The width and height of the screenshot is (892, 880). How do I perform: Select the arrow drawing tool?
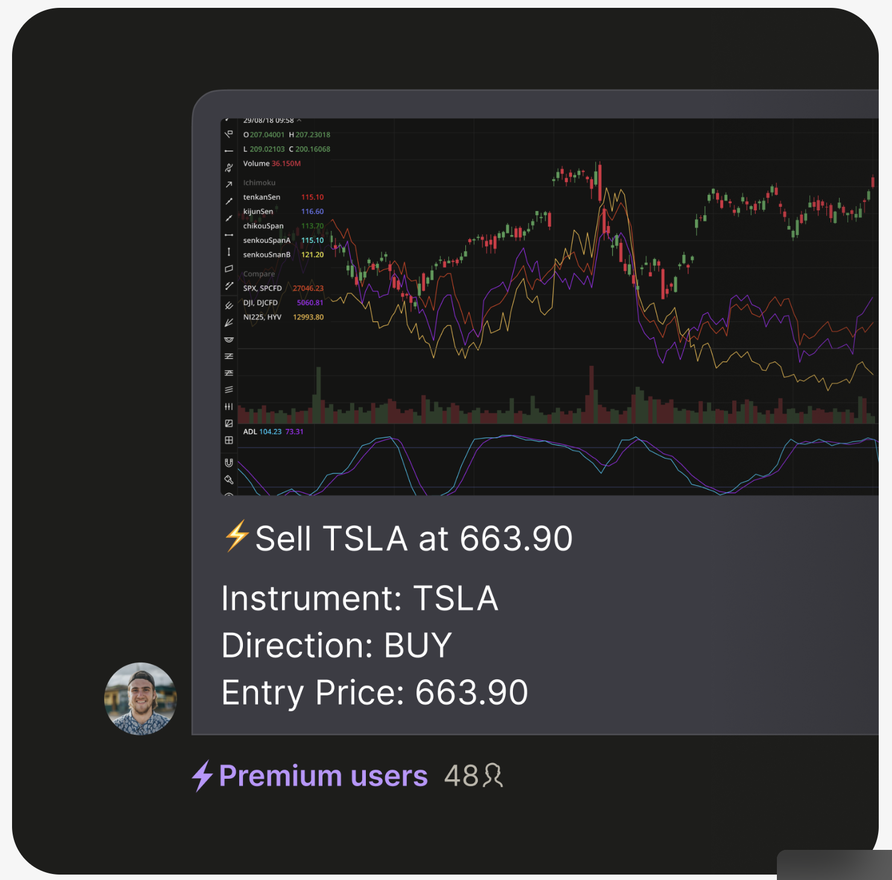229,184
